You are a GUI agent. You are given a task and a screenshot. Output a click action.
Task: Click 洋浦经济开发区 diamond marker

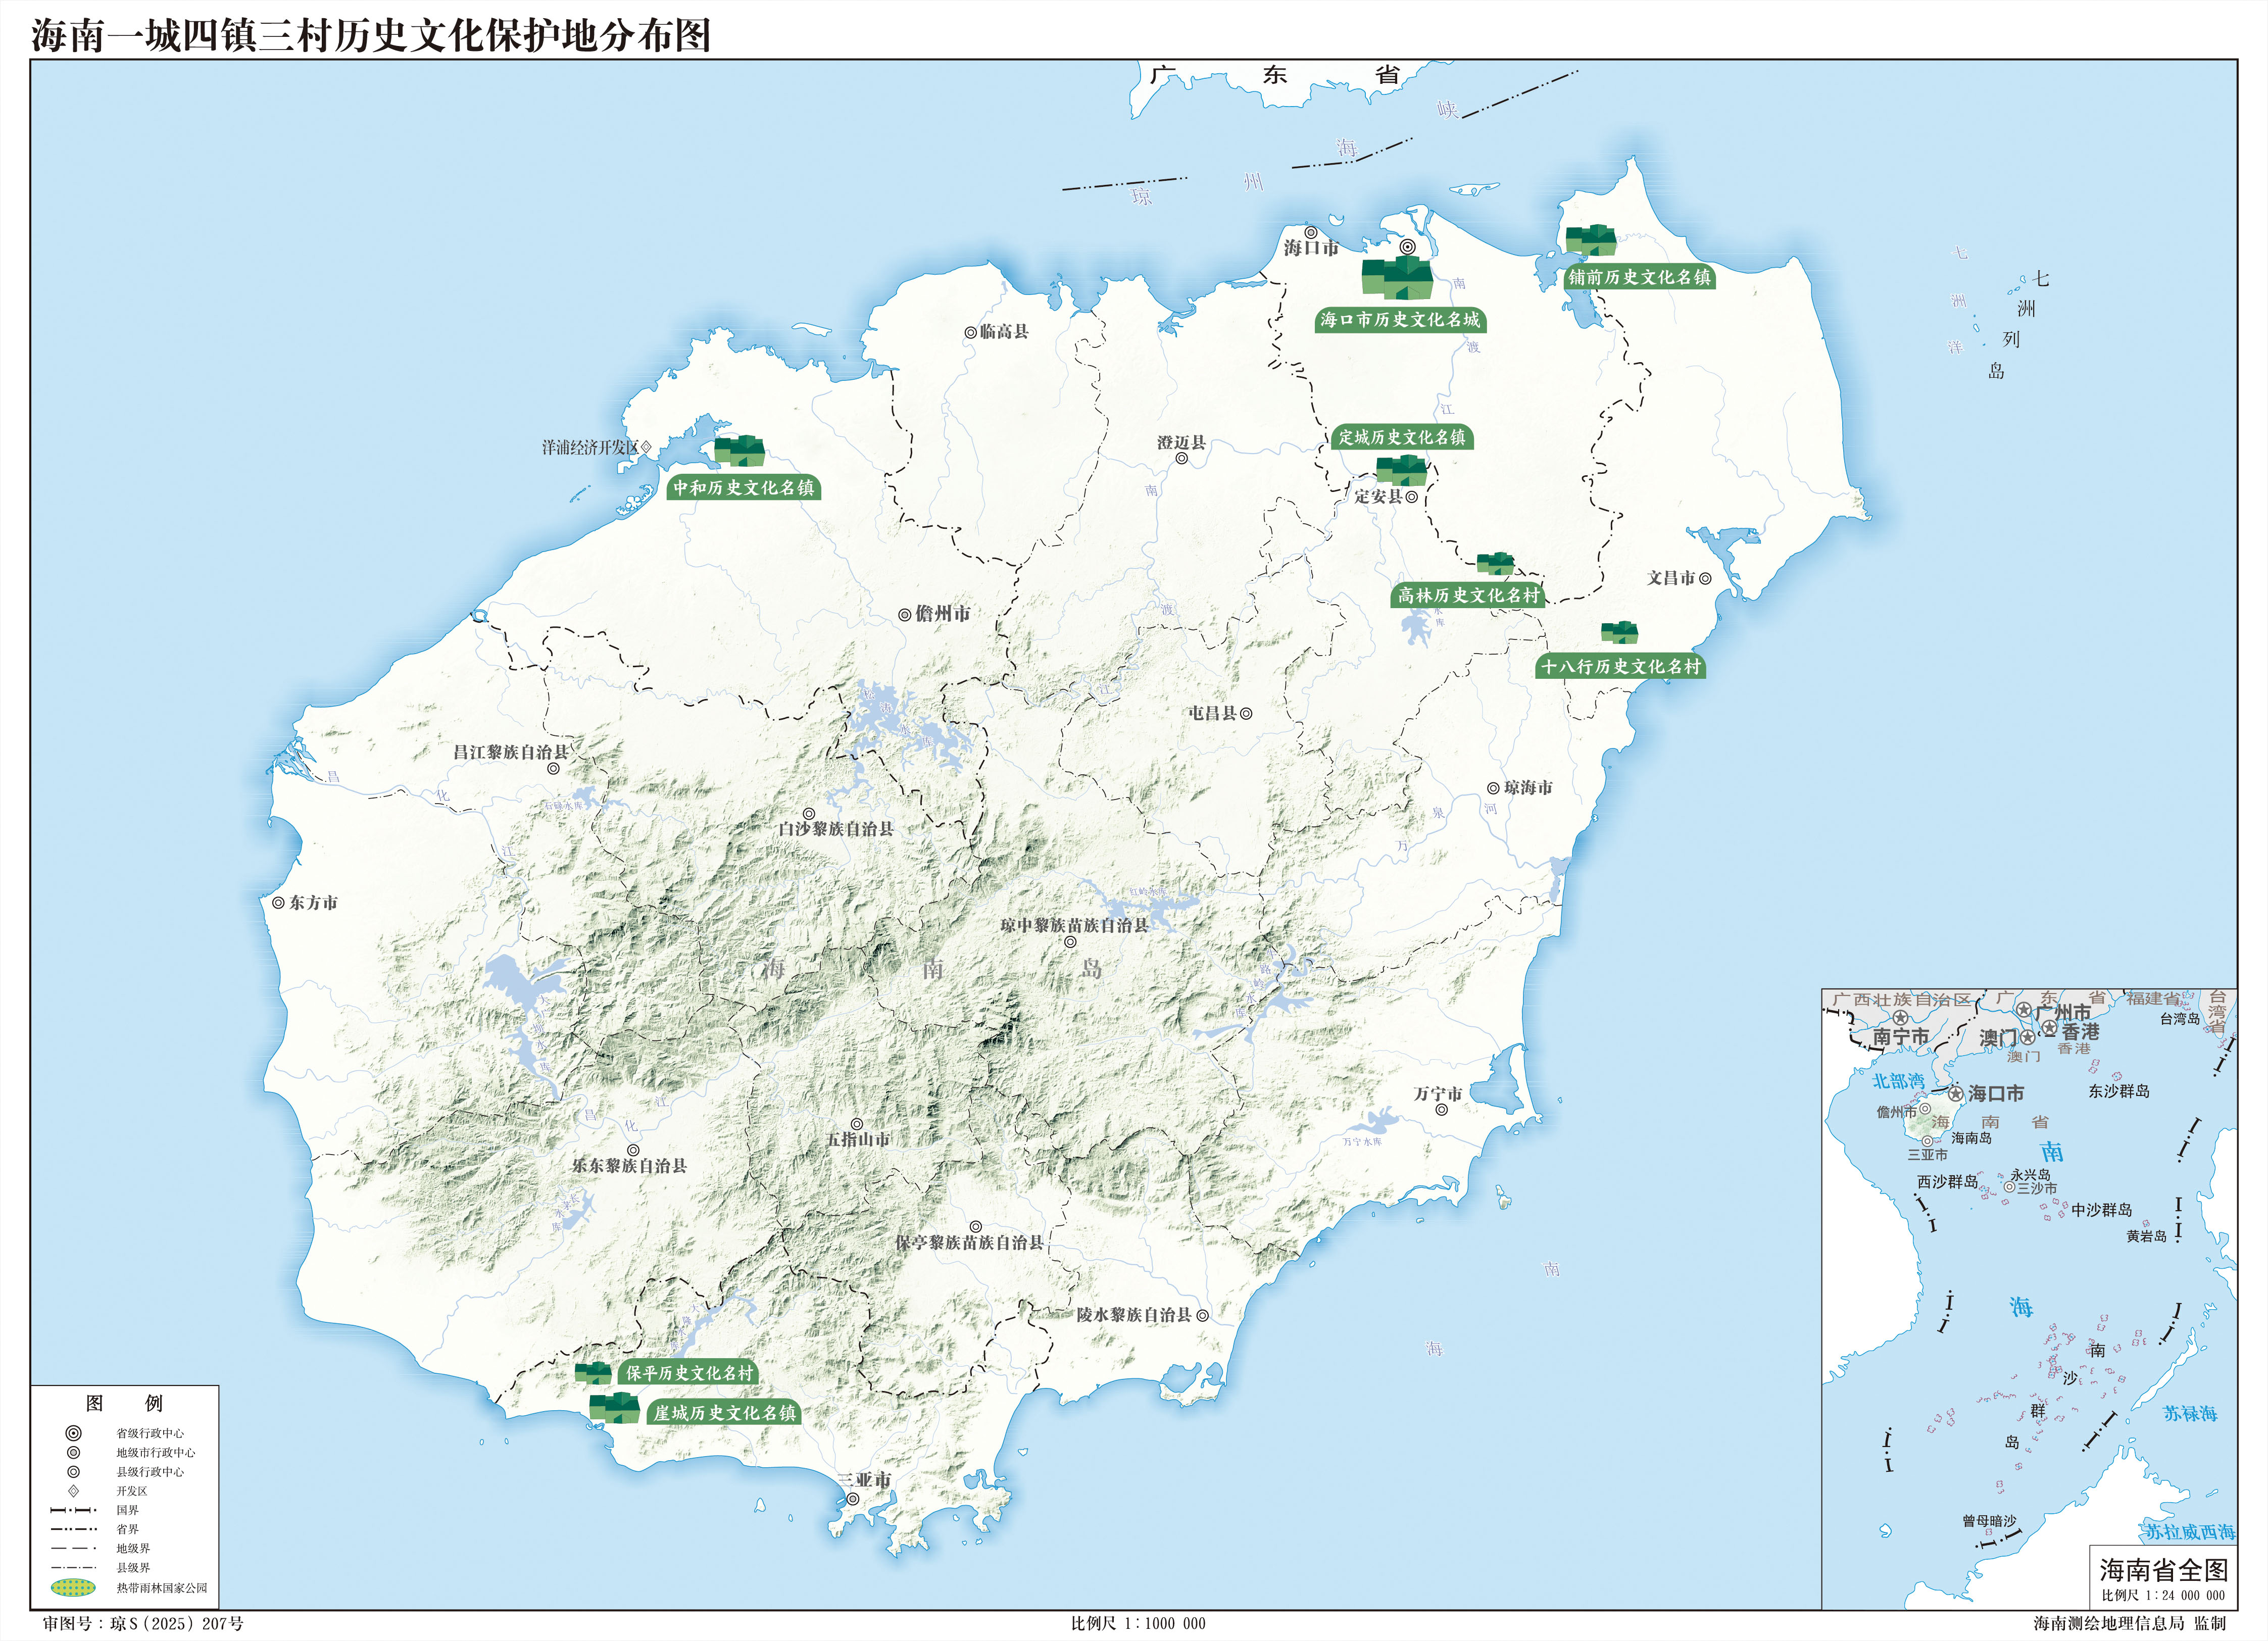pyautogui.click(x=646, y=447)
